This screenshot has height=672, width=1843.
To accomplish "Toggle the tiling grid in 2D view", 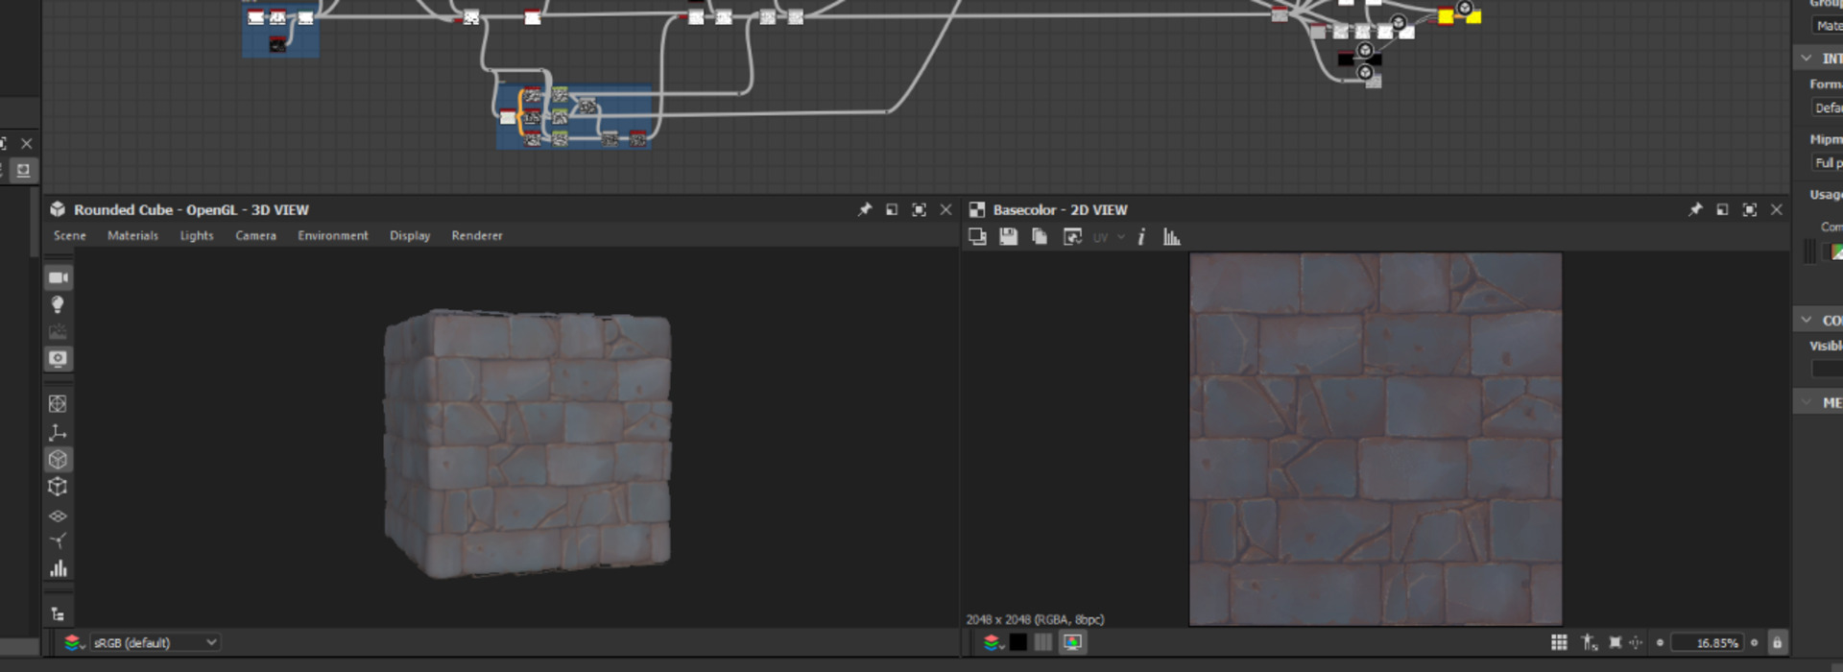I will (x=1559, y=642).
